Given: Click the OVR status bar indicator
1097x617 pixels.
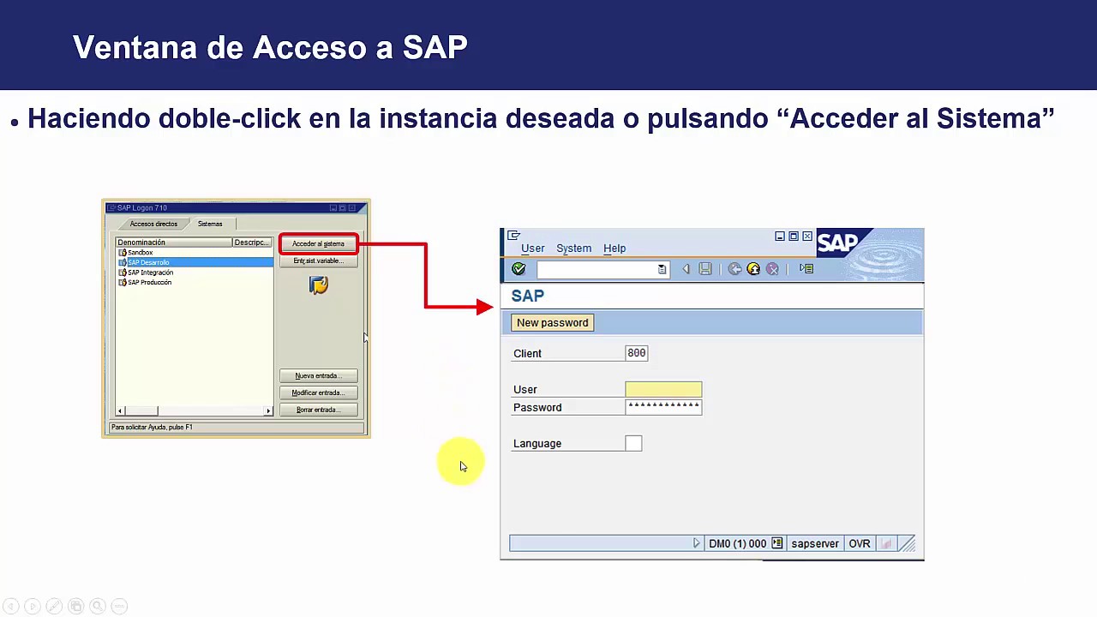Looking at the screenshot, I should tap(859, 543).
